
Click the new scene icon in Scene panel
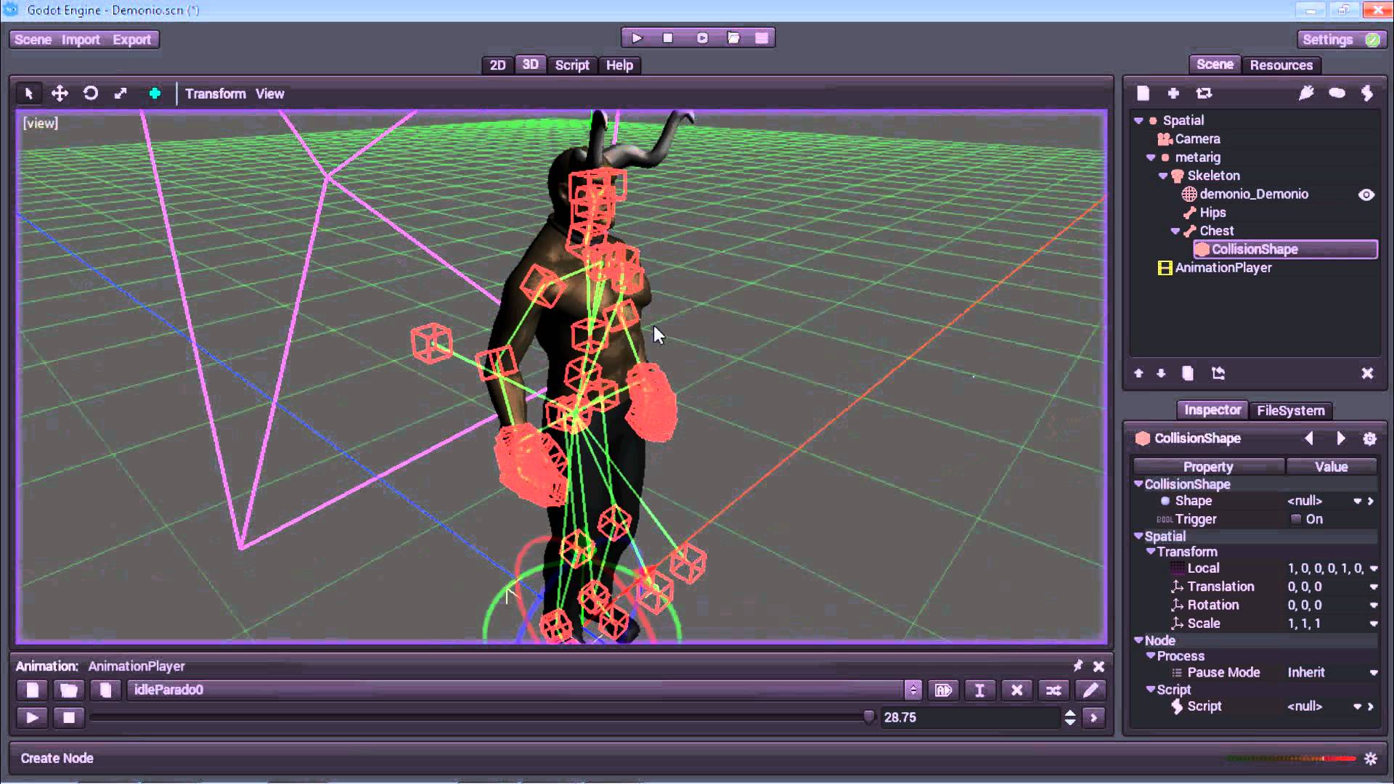click(x=1143, y=93)
